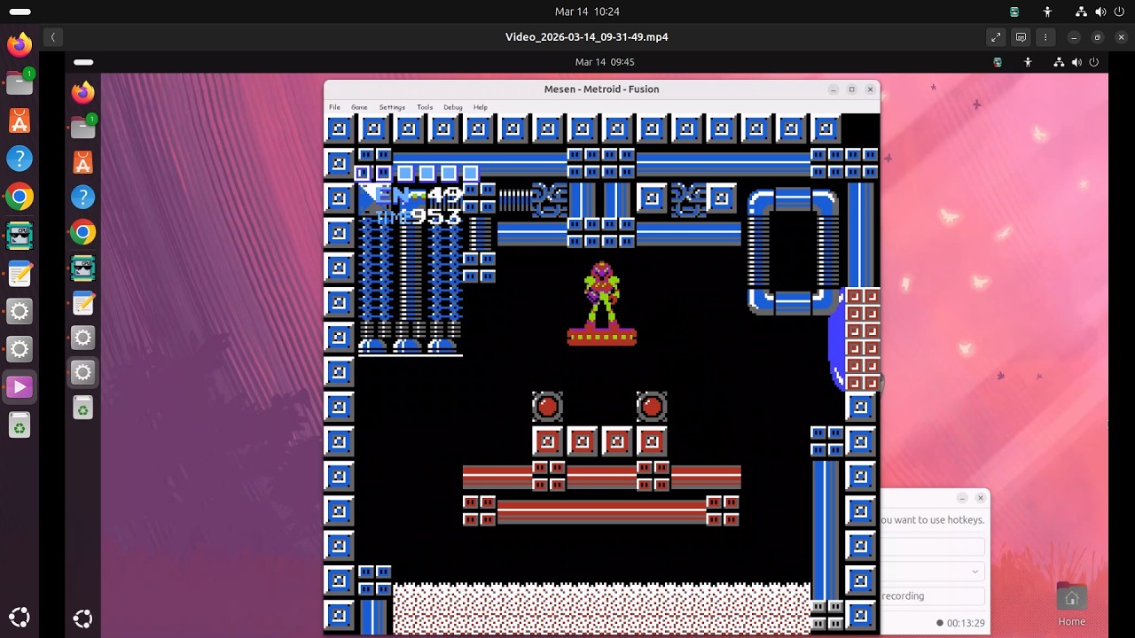Open the Mesen tray indicator in top bar

pyautogui.click(x=1014, y=12)
